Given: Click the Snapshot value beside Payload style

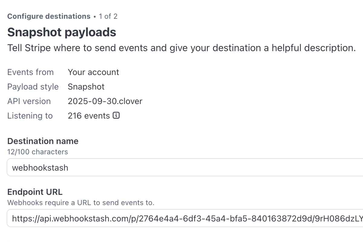Looking at the screenshot, I should (x=86, y=87).
